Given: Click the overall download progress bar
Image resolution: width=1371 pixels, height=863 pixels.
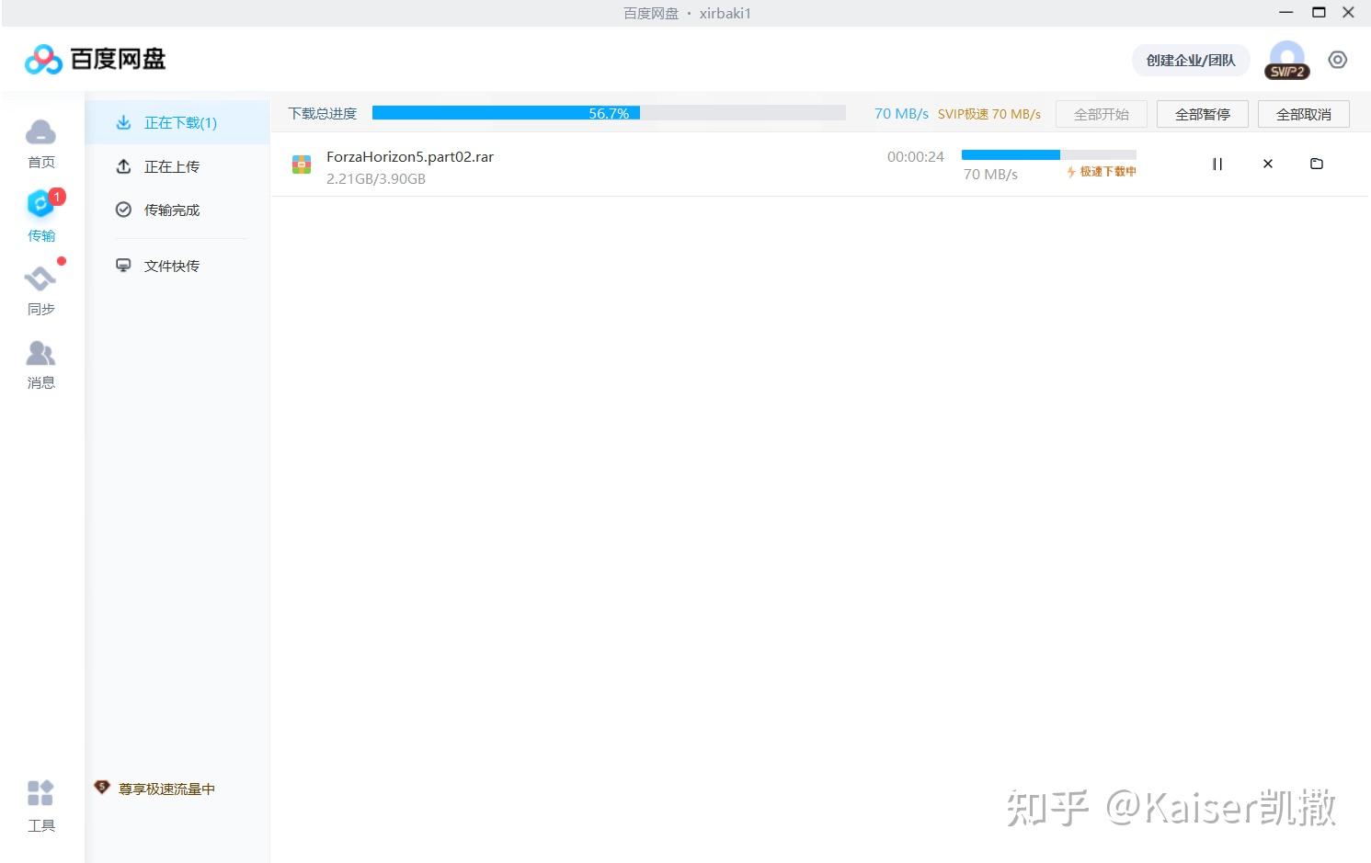Looking at the screenshot, I should [x=609, y=113].
